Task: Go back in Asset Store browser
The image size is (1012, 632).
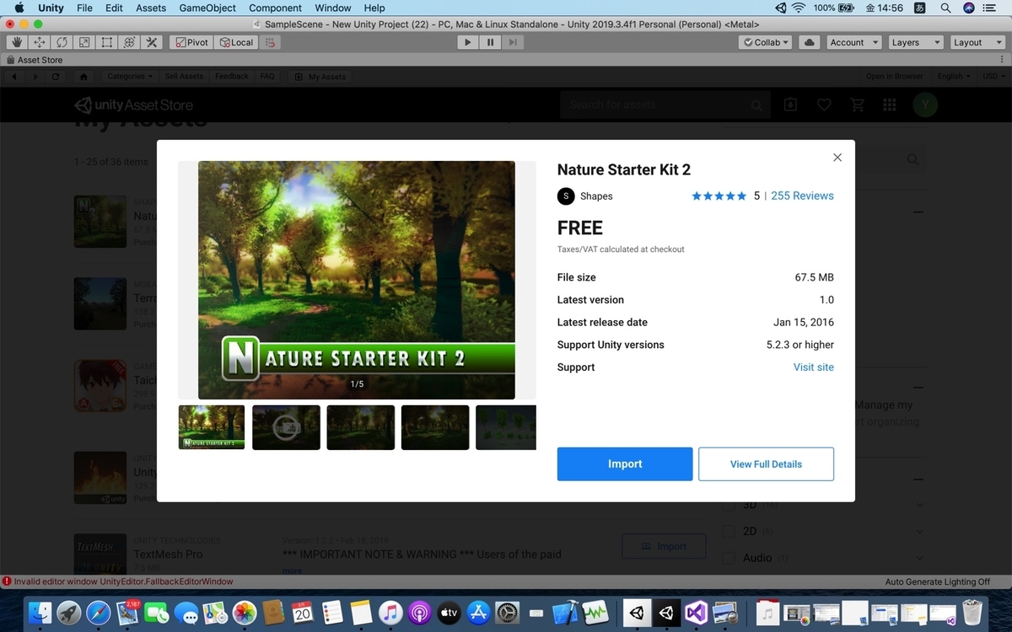Action: tap(14, 76)
